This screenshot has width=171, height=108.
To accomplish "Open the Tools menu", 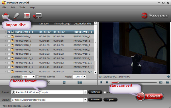I will coord(22,7).
